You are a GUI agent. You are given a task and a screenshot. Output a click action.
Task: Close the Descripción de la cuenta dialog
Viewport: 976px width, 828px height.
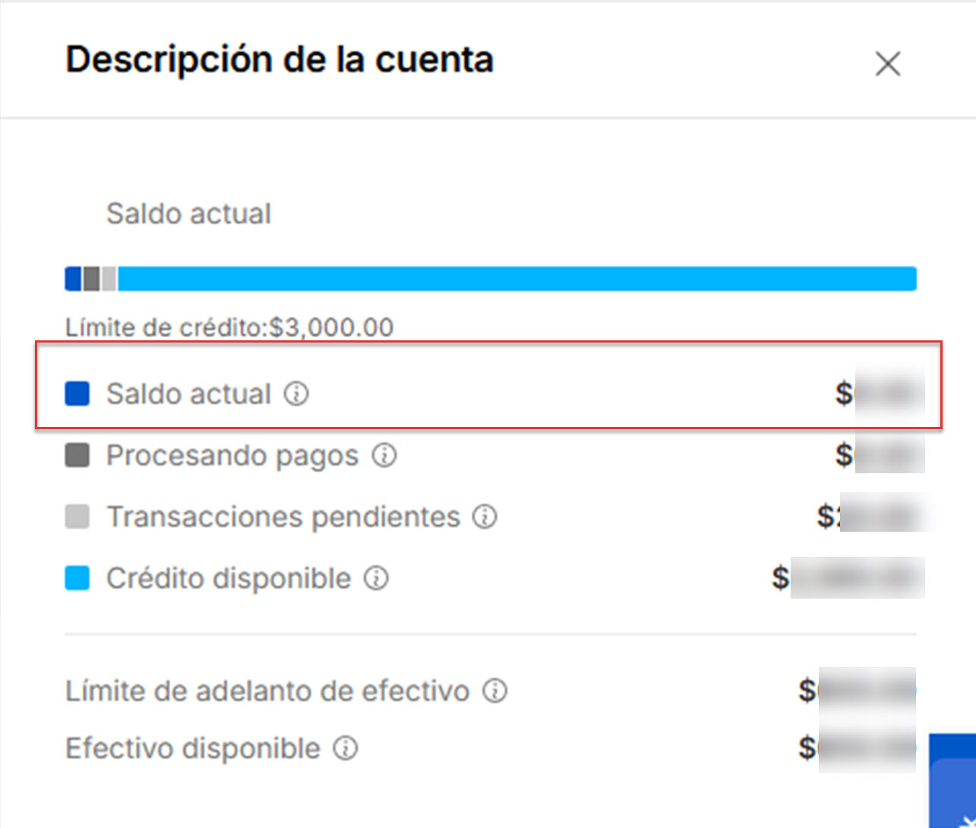tap(887, 64)
